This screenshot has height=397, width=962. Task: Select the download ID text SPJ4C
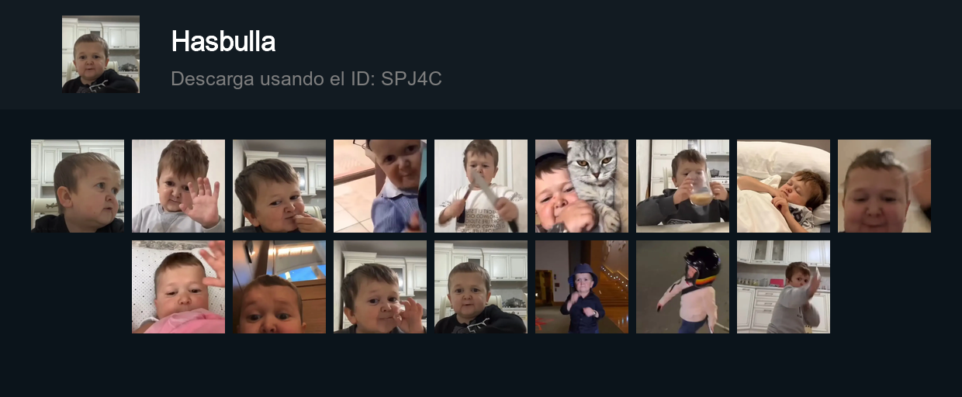point(411,78)
